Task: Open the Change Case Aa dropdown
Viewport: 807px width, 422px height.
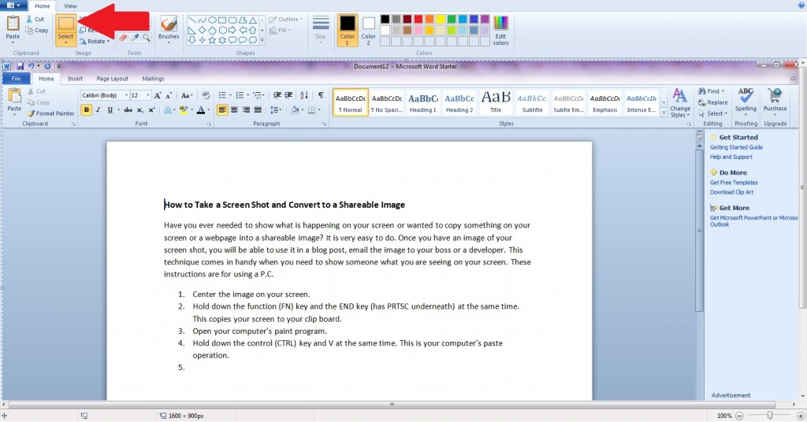Action: point(186,95)
